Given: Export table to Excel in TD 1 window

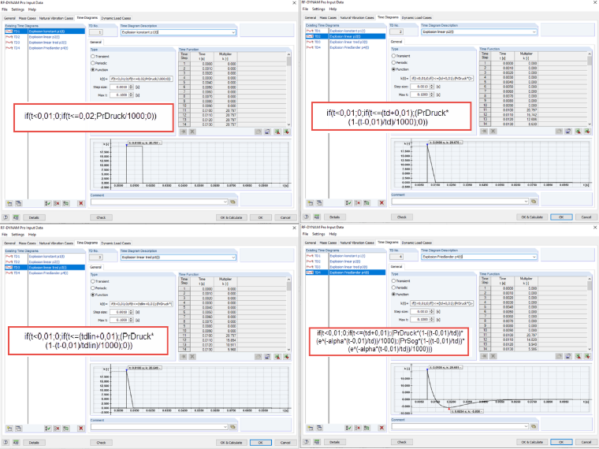Looking at the screenshot, I should tap(277, 132).
